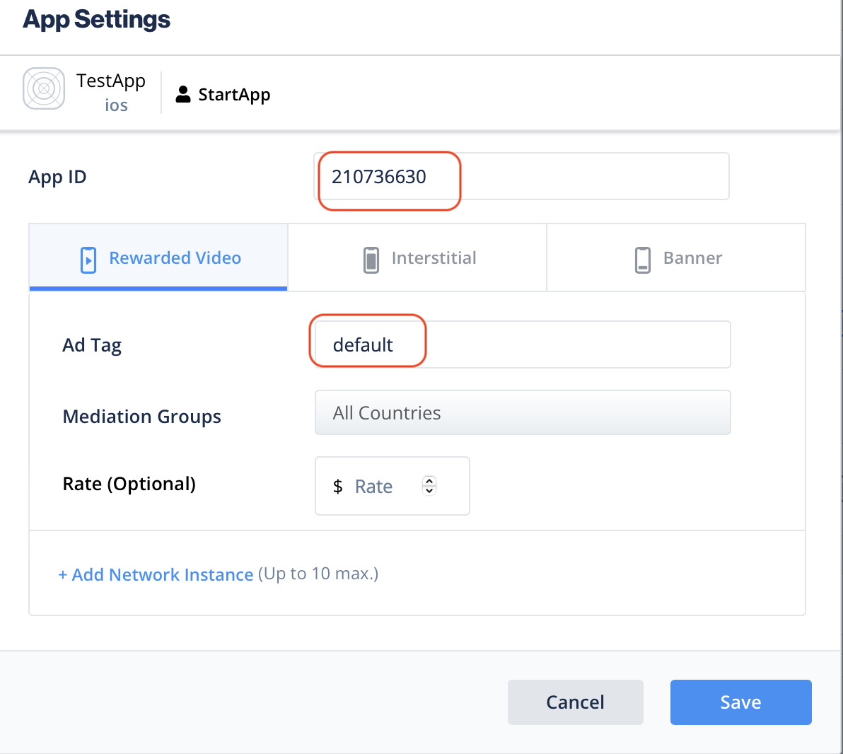Image resolution: width=843 pixels, height=754 pixels.
Task: Click the Cancel button
Action: (x=575, y=702)
